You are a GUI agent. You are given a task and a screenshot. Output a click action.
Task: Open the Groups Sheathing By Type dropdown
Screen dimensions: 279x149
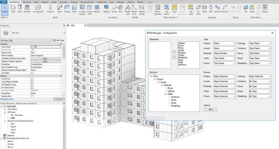click(260, 96)
